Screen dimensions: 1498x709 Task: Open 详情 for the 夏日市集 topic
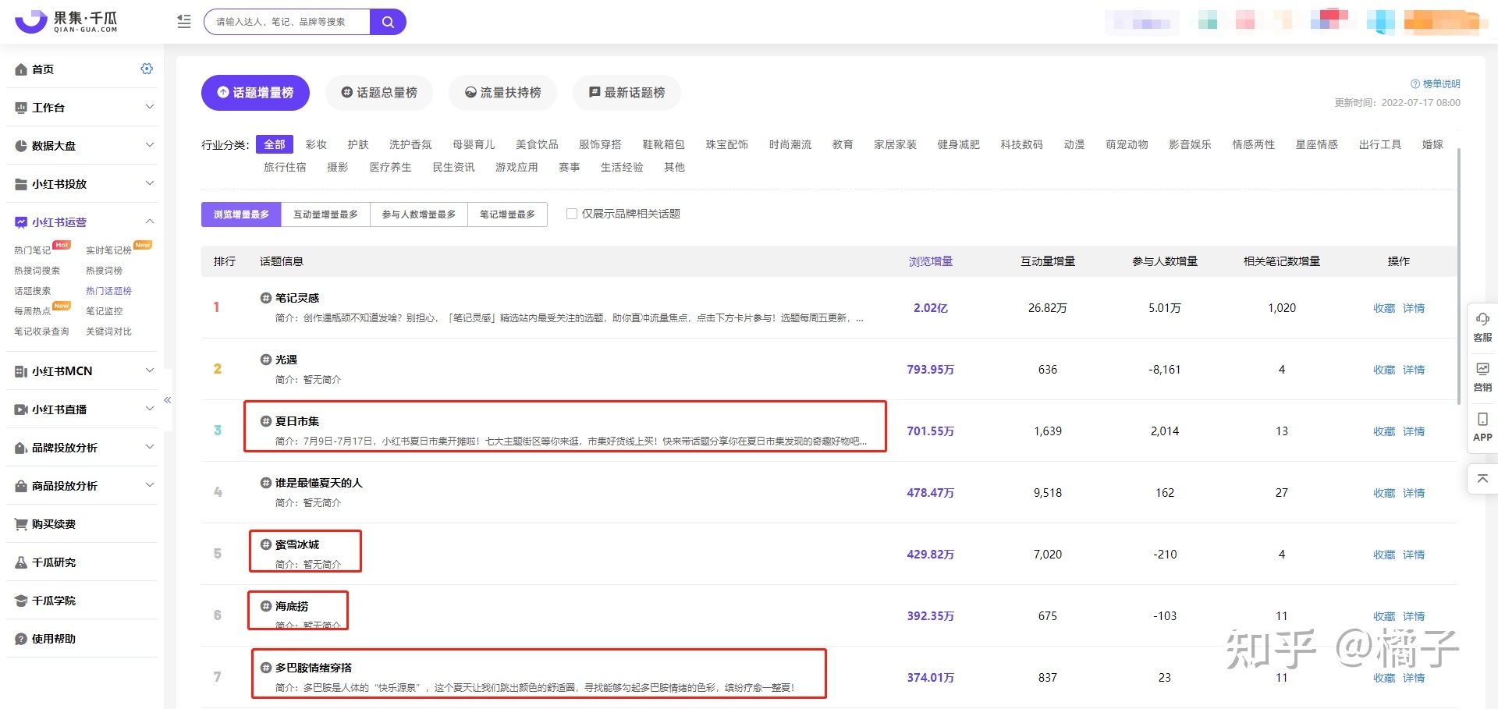pyautogui.click(x=1413, y=431)
